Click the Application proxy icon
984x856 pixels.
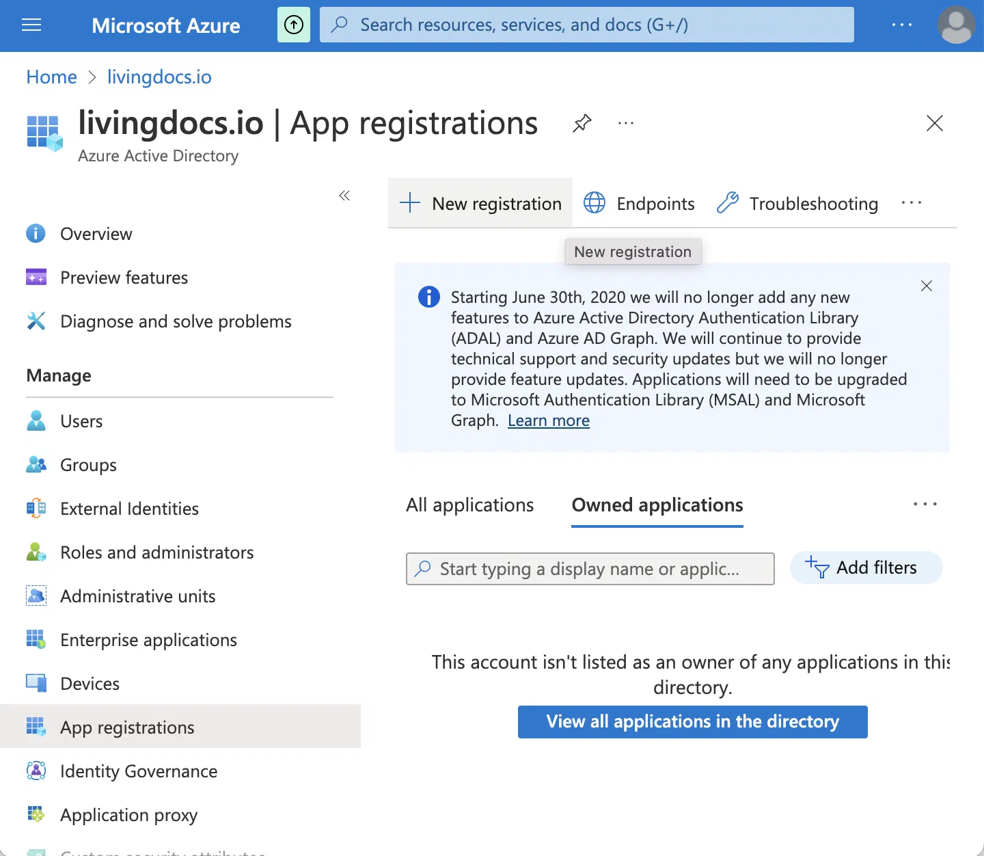pos(36,814)
